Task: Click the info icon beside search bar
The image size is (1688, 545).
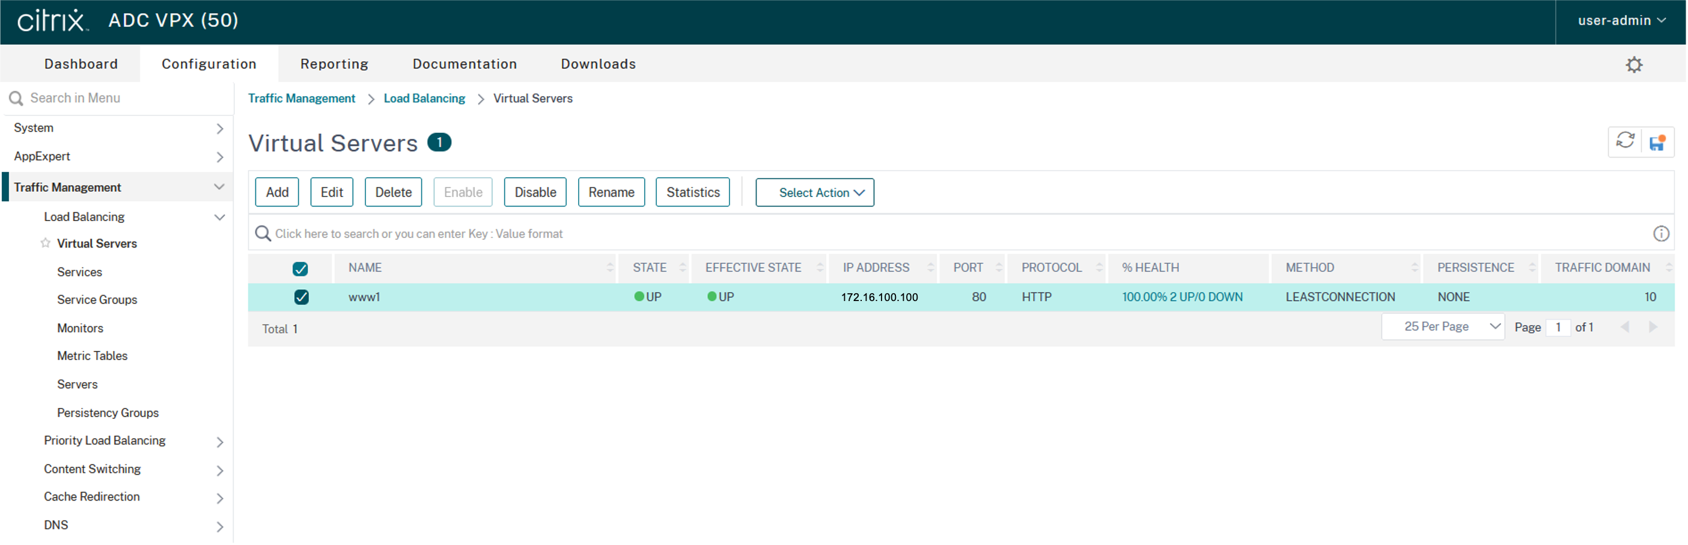Action: point(1660,234)
